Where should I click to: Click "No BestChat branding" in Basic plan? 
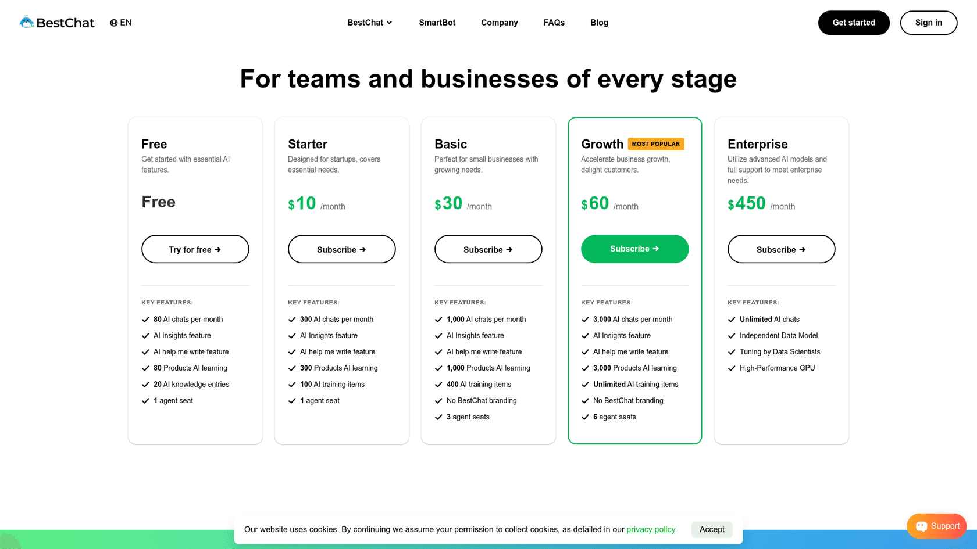pos(482,401)
